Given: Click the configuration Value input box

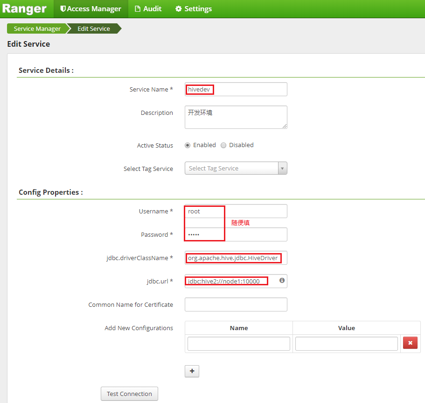Looking at the screenshot, I should (347, 344).
